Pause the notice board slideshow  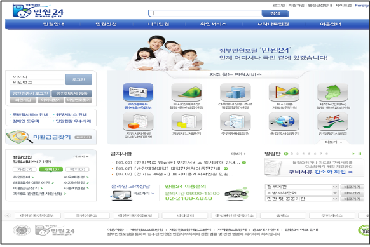360,154
